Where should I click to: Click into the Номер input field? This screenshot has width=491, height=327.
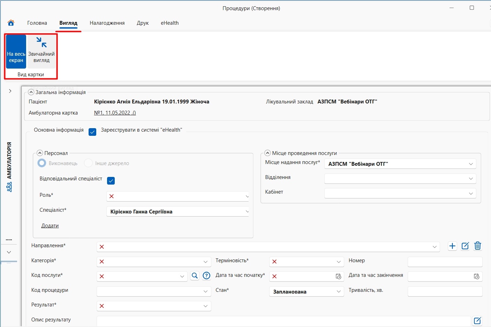[x=445, y=262]
